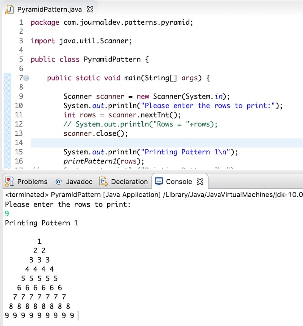Click the main method signature line
This screenshot has height=326, width=303.
point(128,78)
